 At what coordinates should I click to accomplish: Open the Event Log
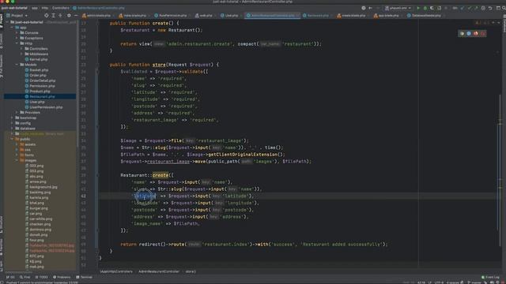(x=490, y=277)
